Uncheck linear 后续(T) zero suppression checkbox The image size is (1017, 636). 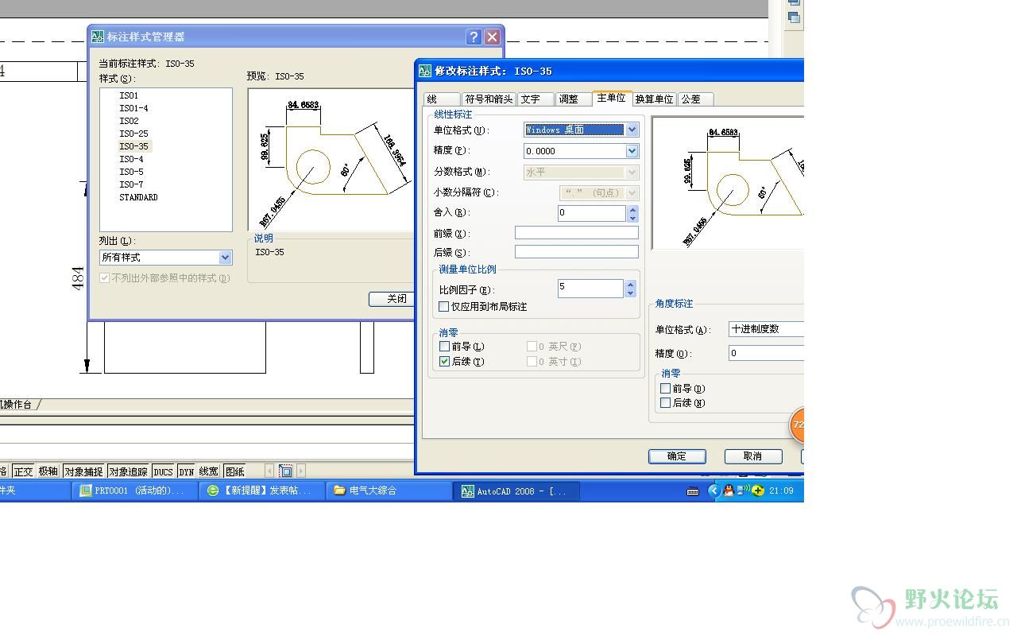444,362
